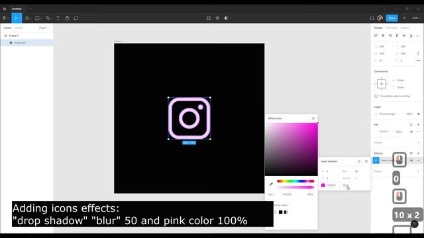Open Move tool options dropdown arrow
Image resolution: width=424 pixels, height=238 pixels.
click(20, 19)
